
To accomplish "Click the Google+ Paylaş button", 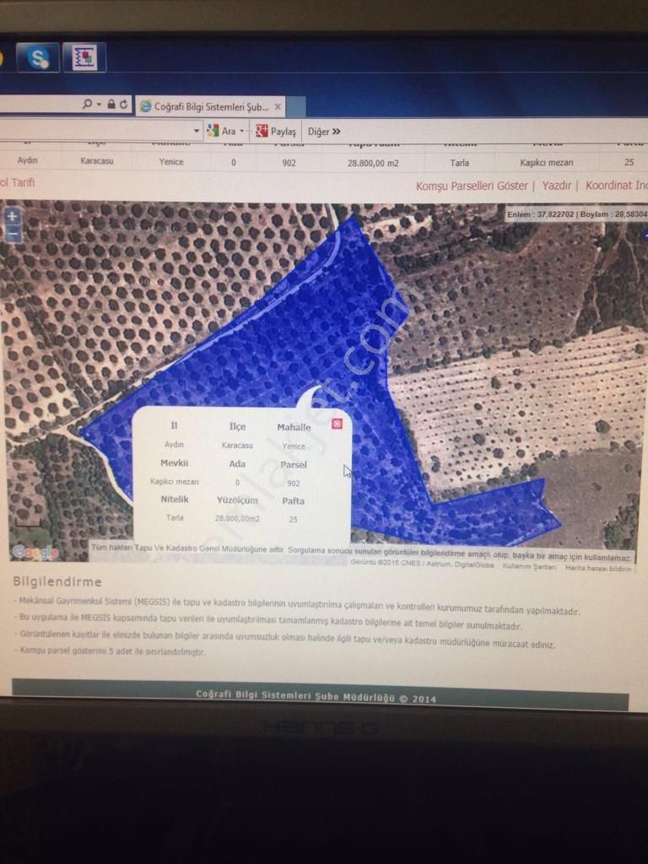I will [276, 131].
